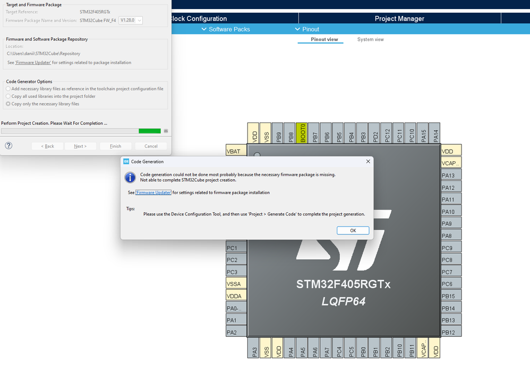The image size is (530, 392).
Task: Select pin PC9 on the chip's right side
Action: pos(451,248)
